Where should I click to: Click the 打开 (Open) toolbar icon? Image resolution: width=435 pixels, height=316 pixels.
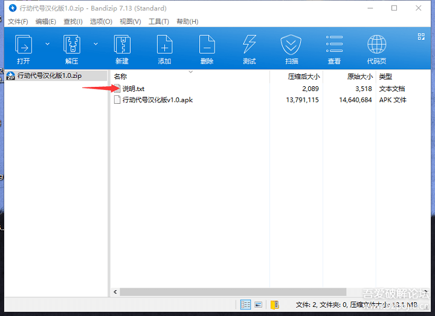tap(24, 44)
